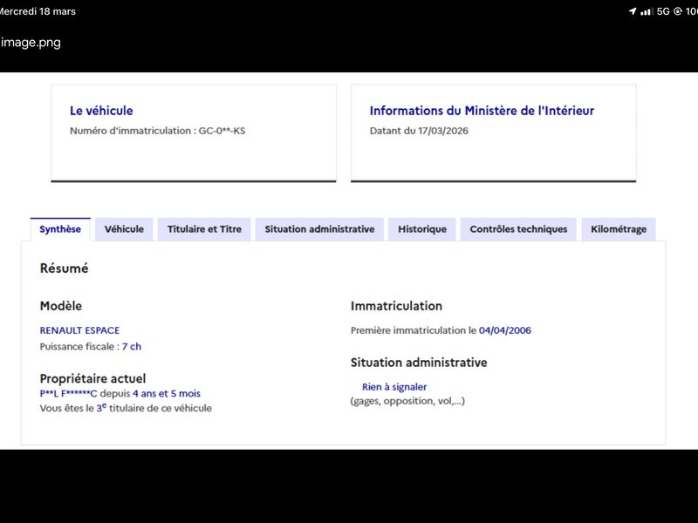Click the gages, opposition, vol note
Screen dimensions: 698x523
pos(407,401)
